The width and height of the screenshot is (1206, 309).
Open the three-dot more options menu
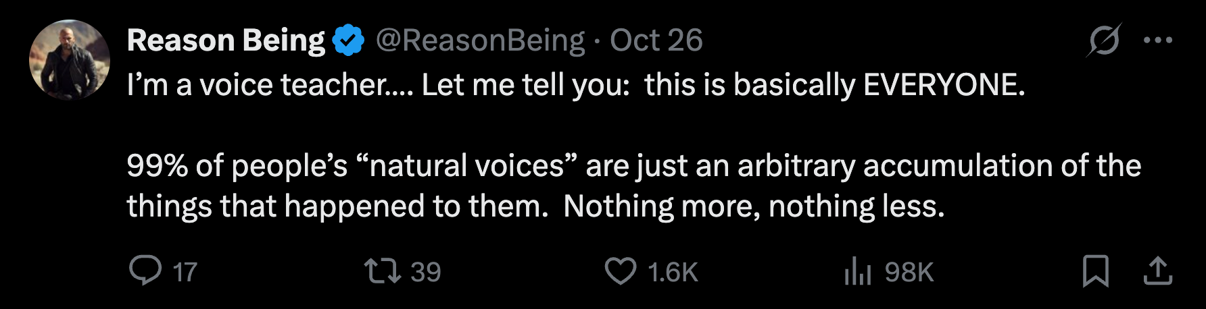coord(1157,40)
